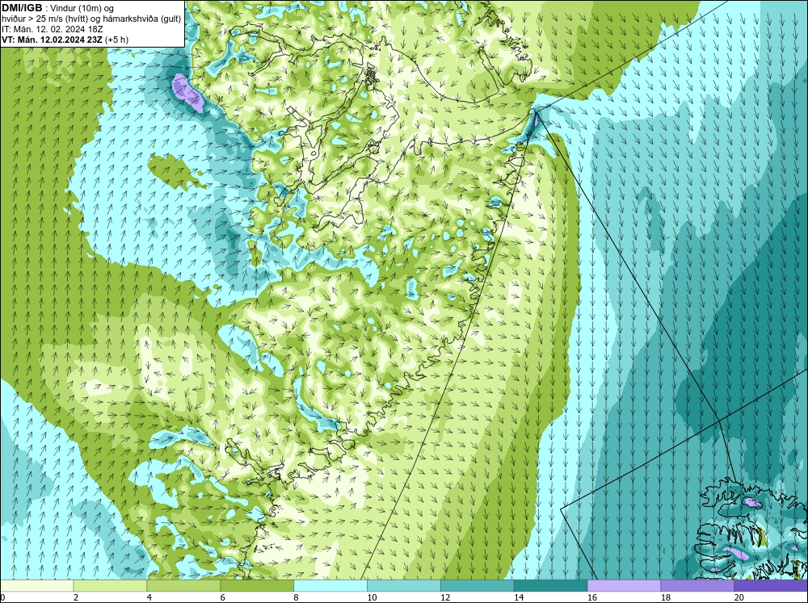808x603 pixels.
Task: Click the purple wind patch on Iceland bottom right
Action: 737,553
